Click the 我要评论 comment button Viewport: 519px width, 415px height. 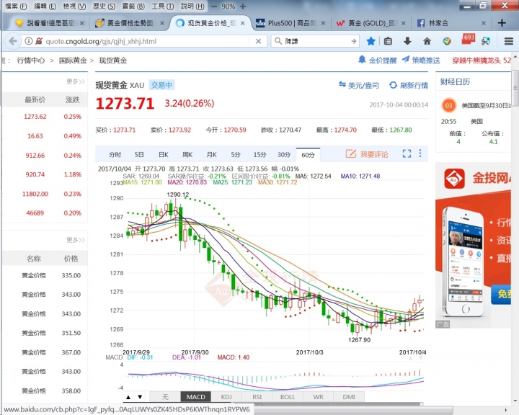pos(368,154)
